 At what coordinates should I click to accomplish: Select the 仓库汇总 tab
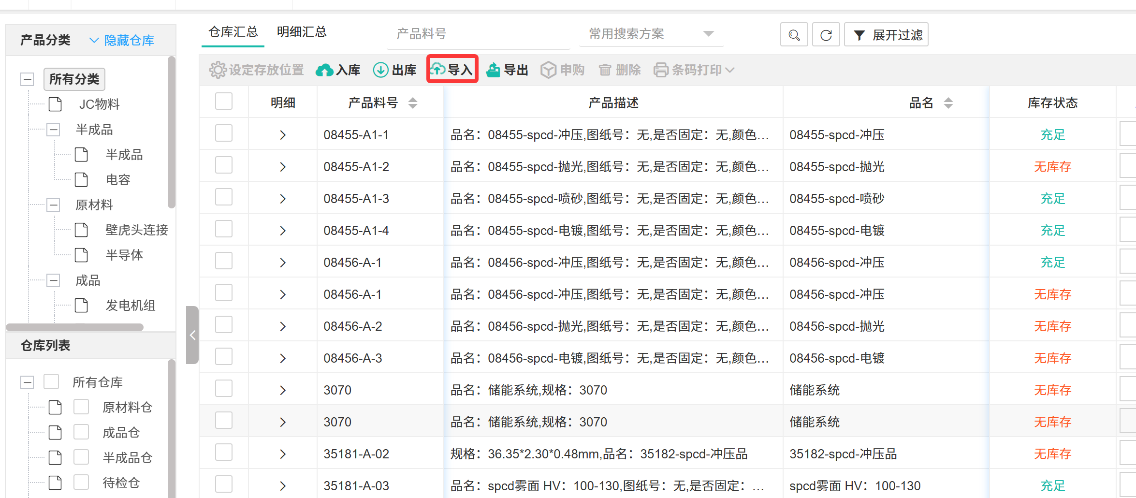pyautogui.click(x=233, y=32)
